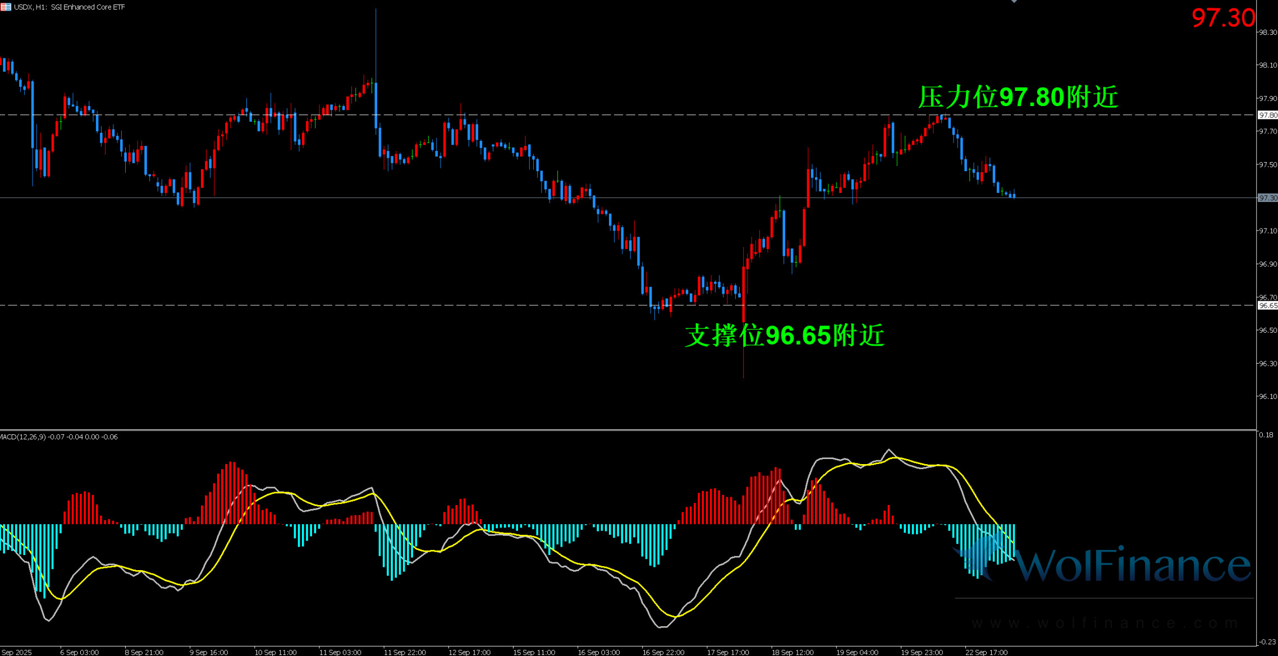Select the 97.80 resistance level price tag
Screen dimensions: 1278x656
(1267, 115)
